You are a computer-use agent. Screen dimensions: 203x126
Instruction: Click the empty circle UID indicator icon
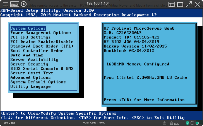pyautogui.click(x=192, y=123)
